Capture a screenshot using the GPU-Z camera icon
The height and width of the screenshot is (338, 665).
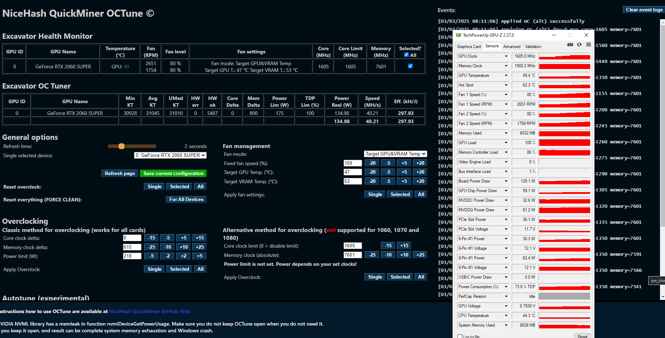click(x=570, y=44)
